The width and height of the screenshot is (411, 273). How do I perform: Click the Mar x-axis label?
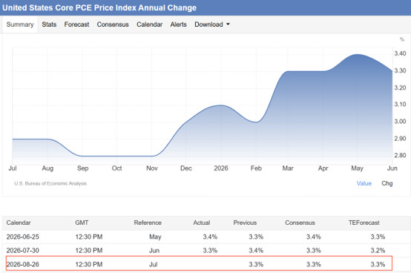288,168
